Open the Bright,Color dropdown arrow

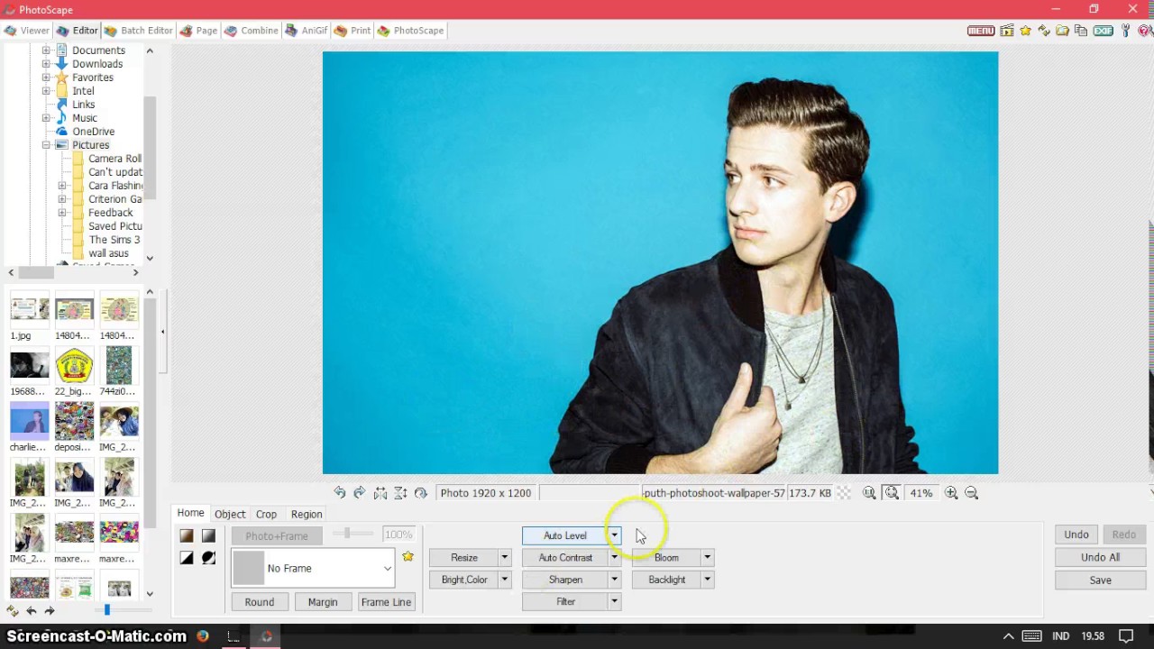(x=505, y=580)
